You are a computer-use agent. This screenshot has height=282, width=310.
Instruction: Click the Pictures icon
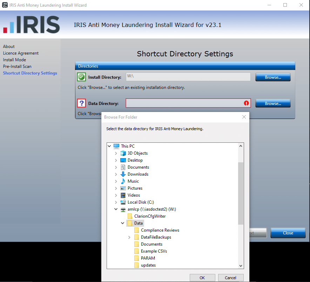[123, 188]
